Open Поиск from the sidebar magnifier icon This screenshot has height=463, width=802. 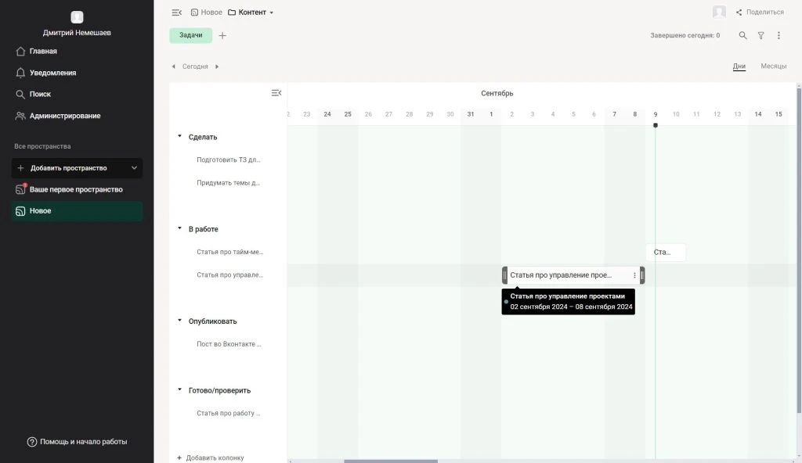39,93
